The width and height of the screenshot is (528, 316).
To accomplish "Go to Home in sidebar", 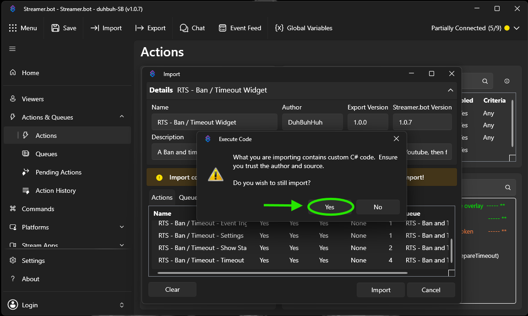I will click(x=67, y=73).
